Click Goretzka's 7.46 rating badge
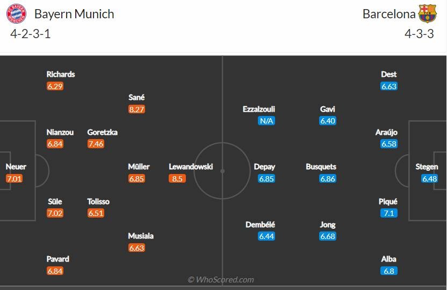 pyautogui.click(x=96, y=144)
